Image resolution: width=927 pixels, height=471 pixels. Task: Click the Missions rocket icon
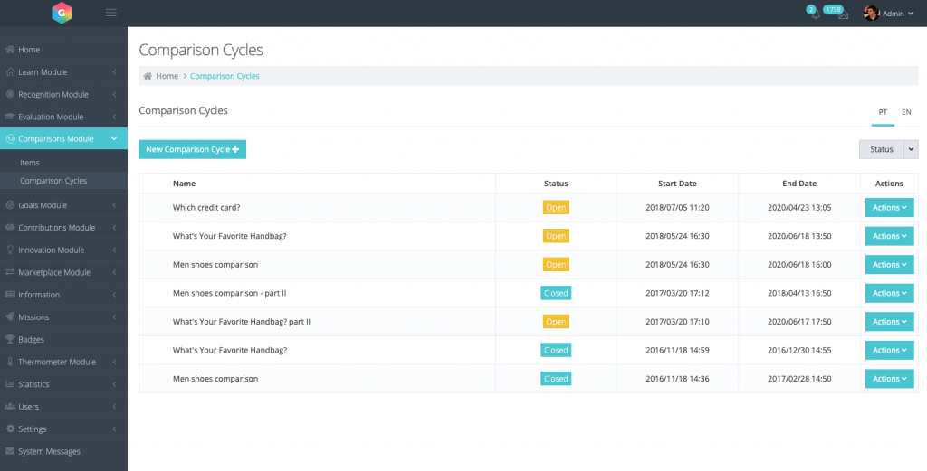click(10, 317)
